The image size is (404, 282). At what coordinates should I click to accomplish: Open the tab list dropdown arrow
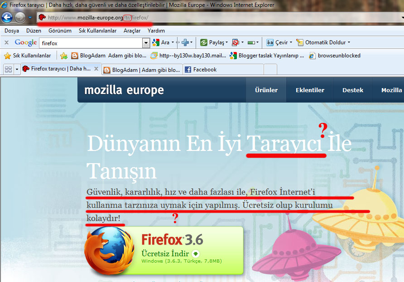point(17,70)
